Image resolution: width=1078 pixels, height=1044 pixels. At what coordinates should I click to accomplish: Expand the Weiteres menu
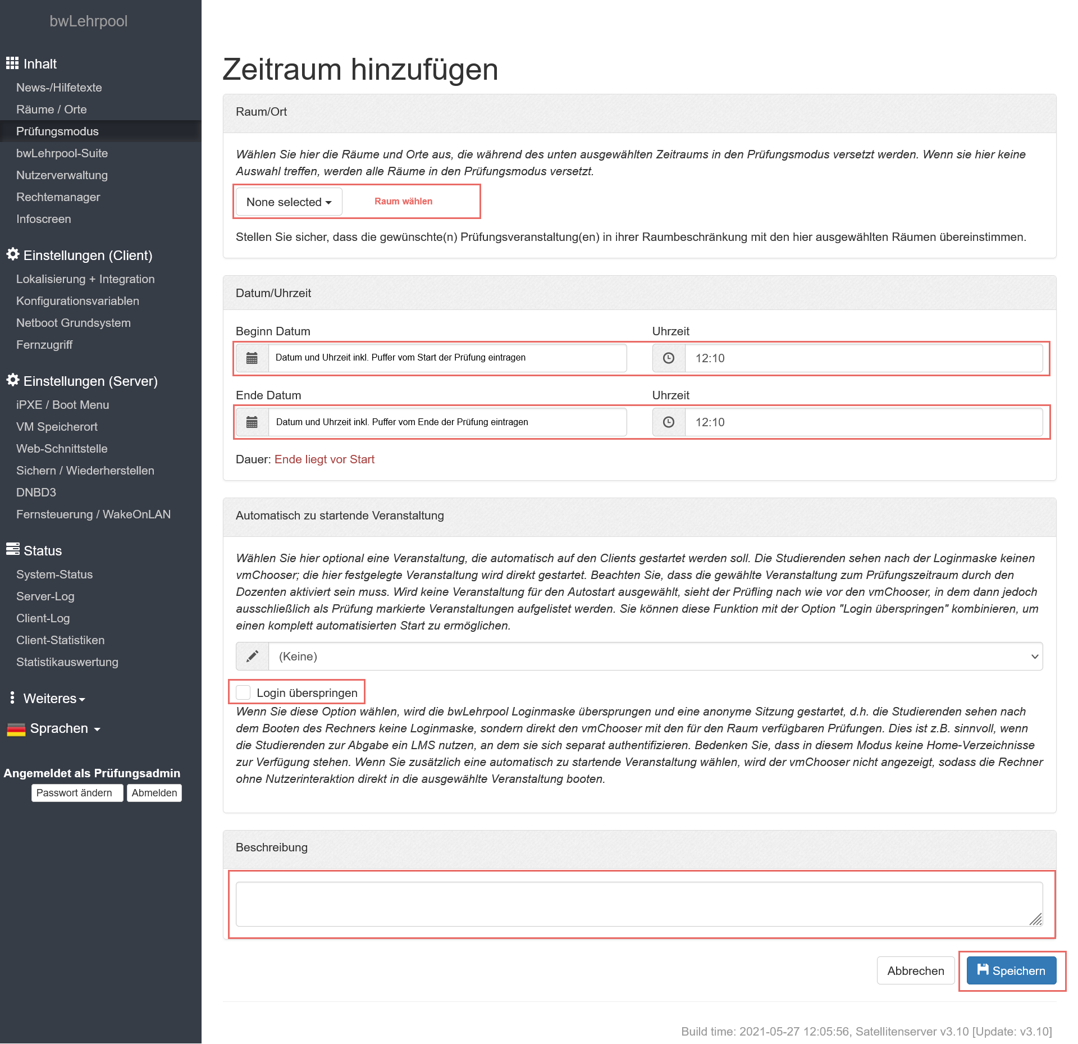54,698
